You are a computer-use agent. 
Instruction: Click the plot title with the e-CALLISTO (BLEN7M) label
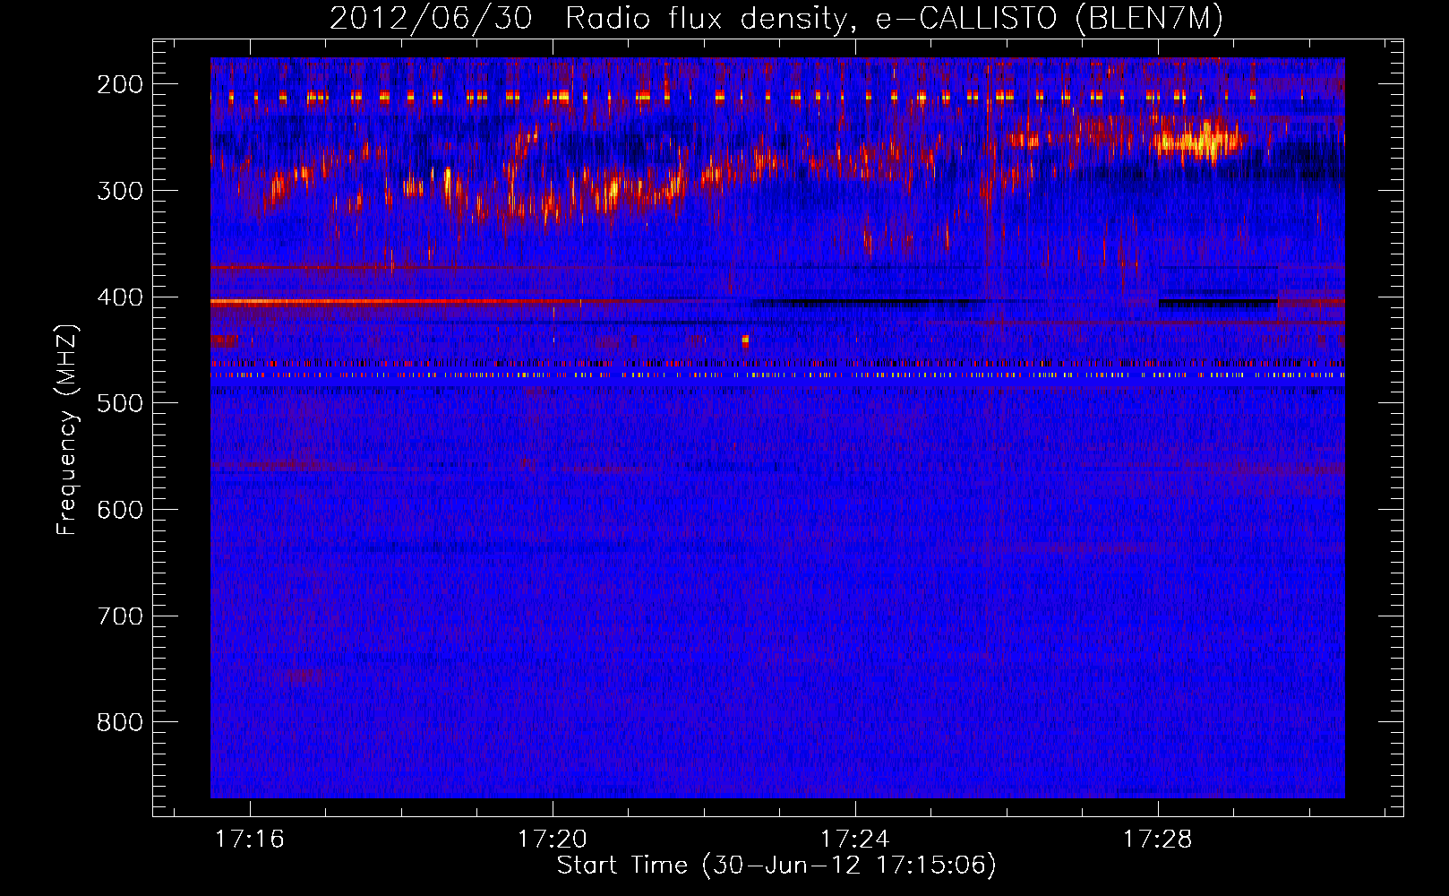[776, 18]
